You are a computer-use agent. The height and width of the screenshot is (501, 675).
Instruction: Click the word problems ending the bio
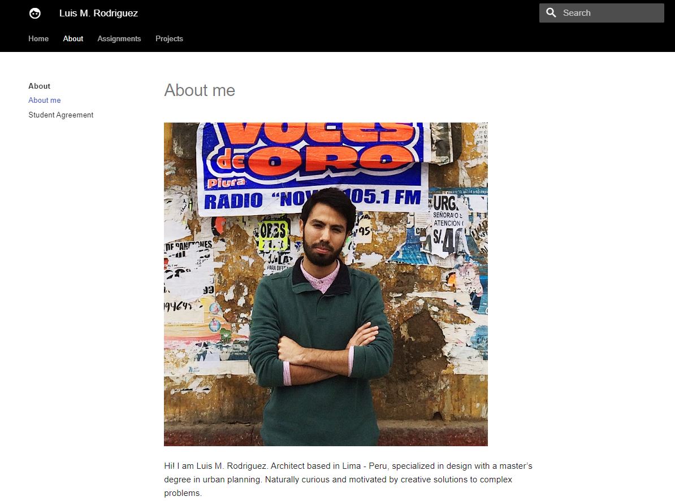click(183, 493)
